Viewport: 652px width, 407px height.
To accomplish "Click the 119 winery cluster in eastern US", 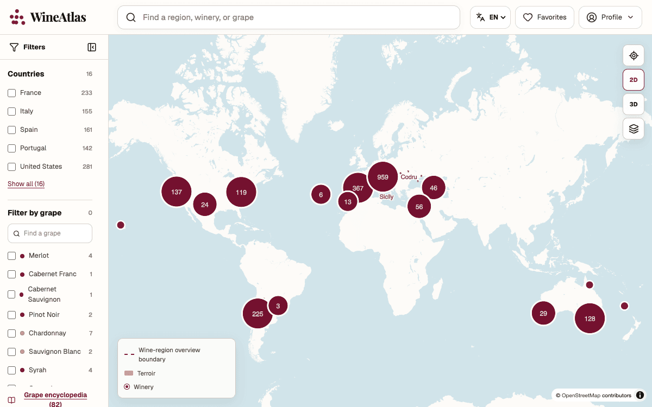I will [x=241, y=192].
